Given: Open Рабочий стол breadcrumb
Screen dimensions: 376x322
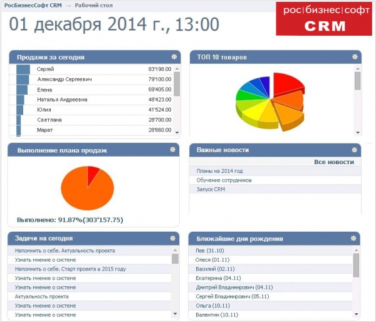Looking at the screenshot, I should (x=94, y=5).
